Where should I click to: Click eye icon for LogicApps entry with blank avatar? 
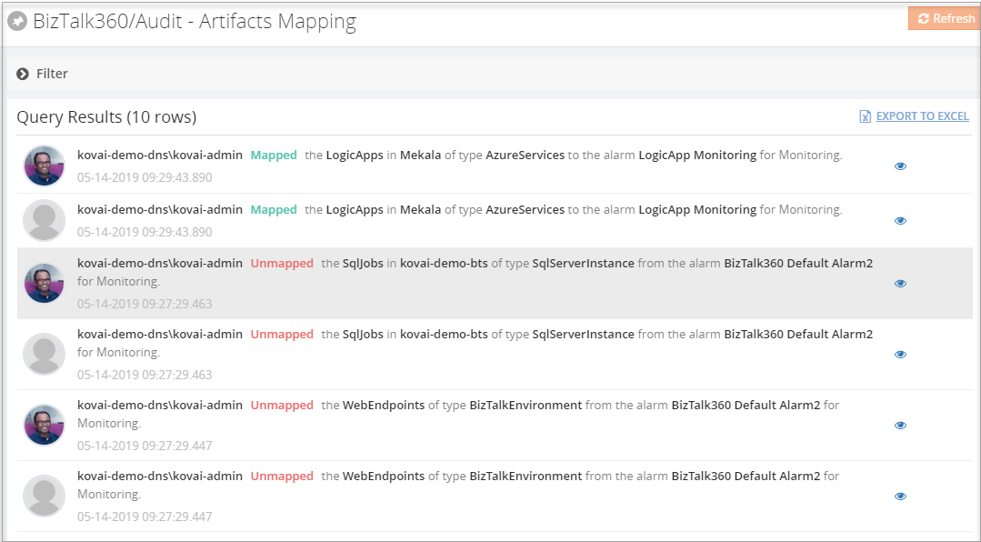900,221
